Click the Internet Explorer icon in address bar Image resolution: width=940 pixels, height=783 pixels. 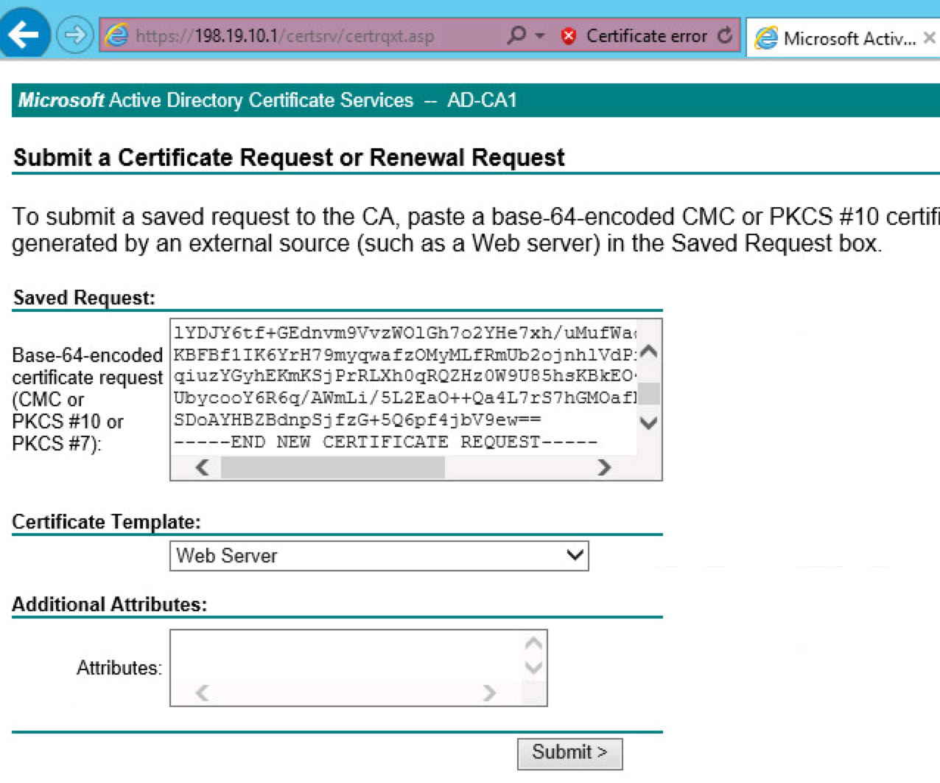click(116, 35)
